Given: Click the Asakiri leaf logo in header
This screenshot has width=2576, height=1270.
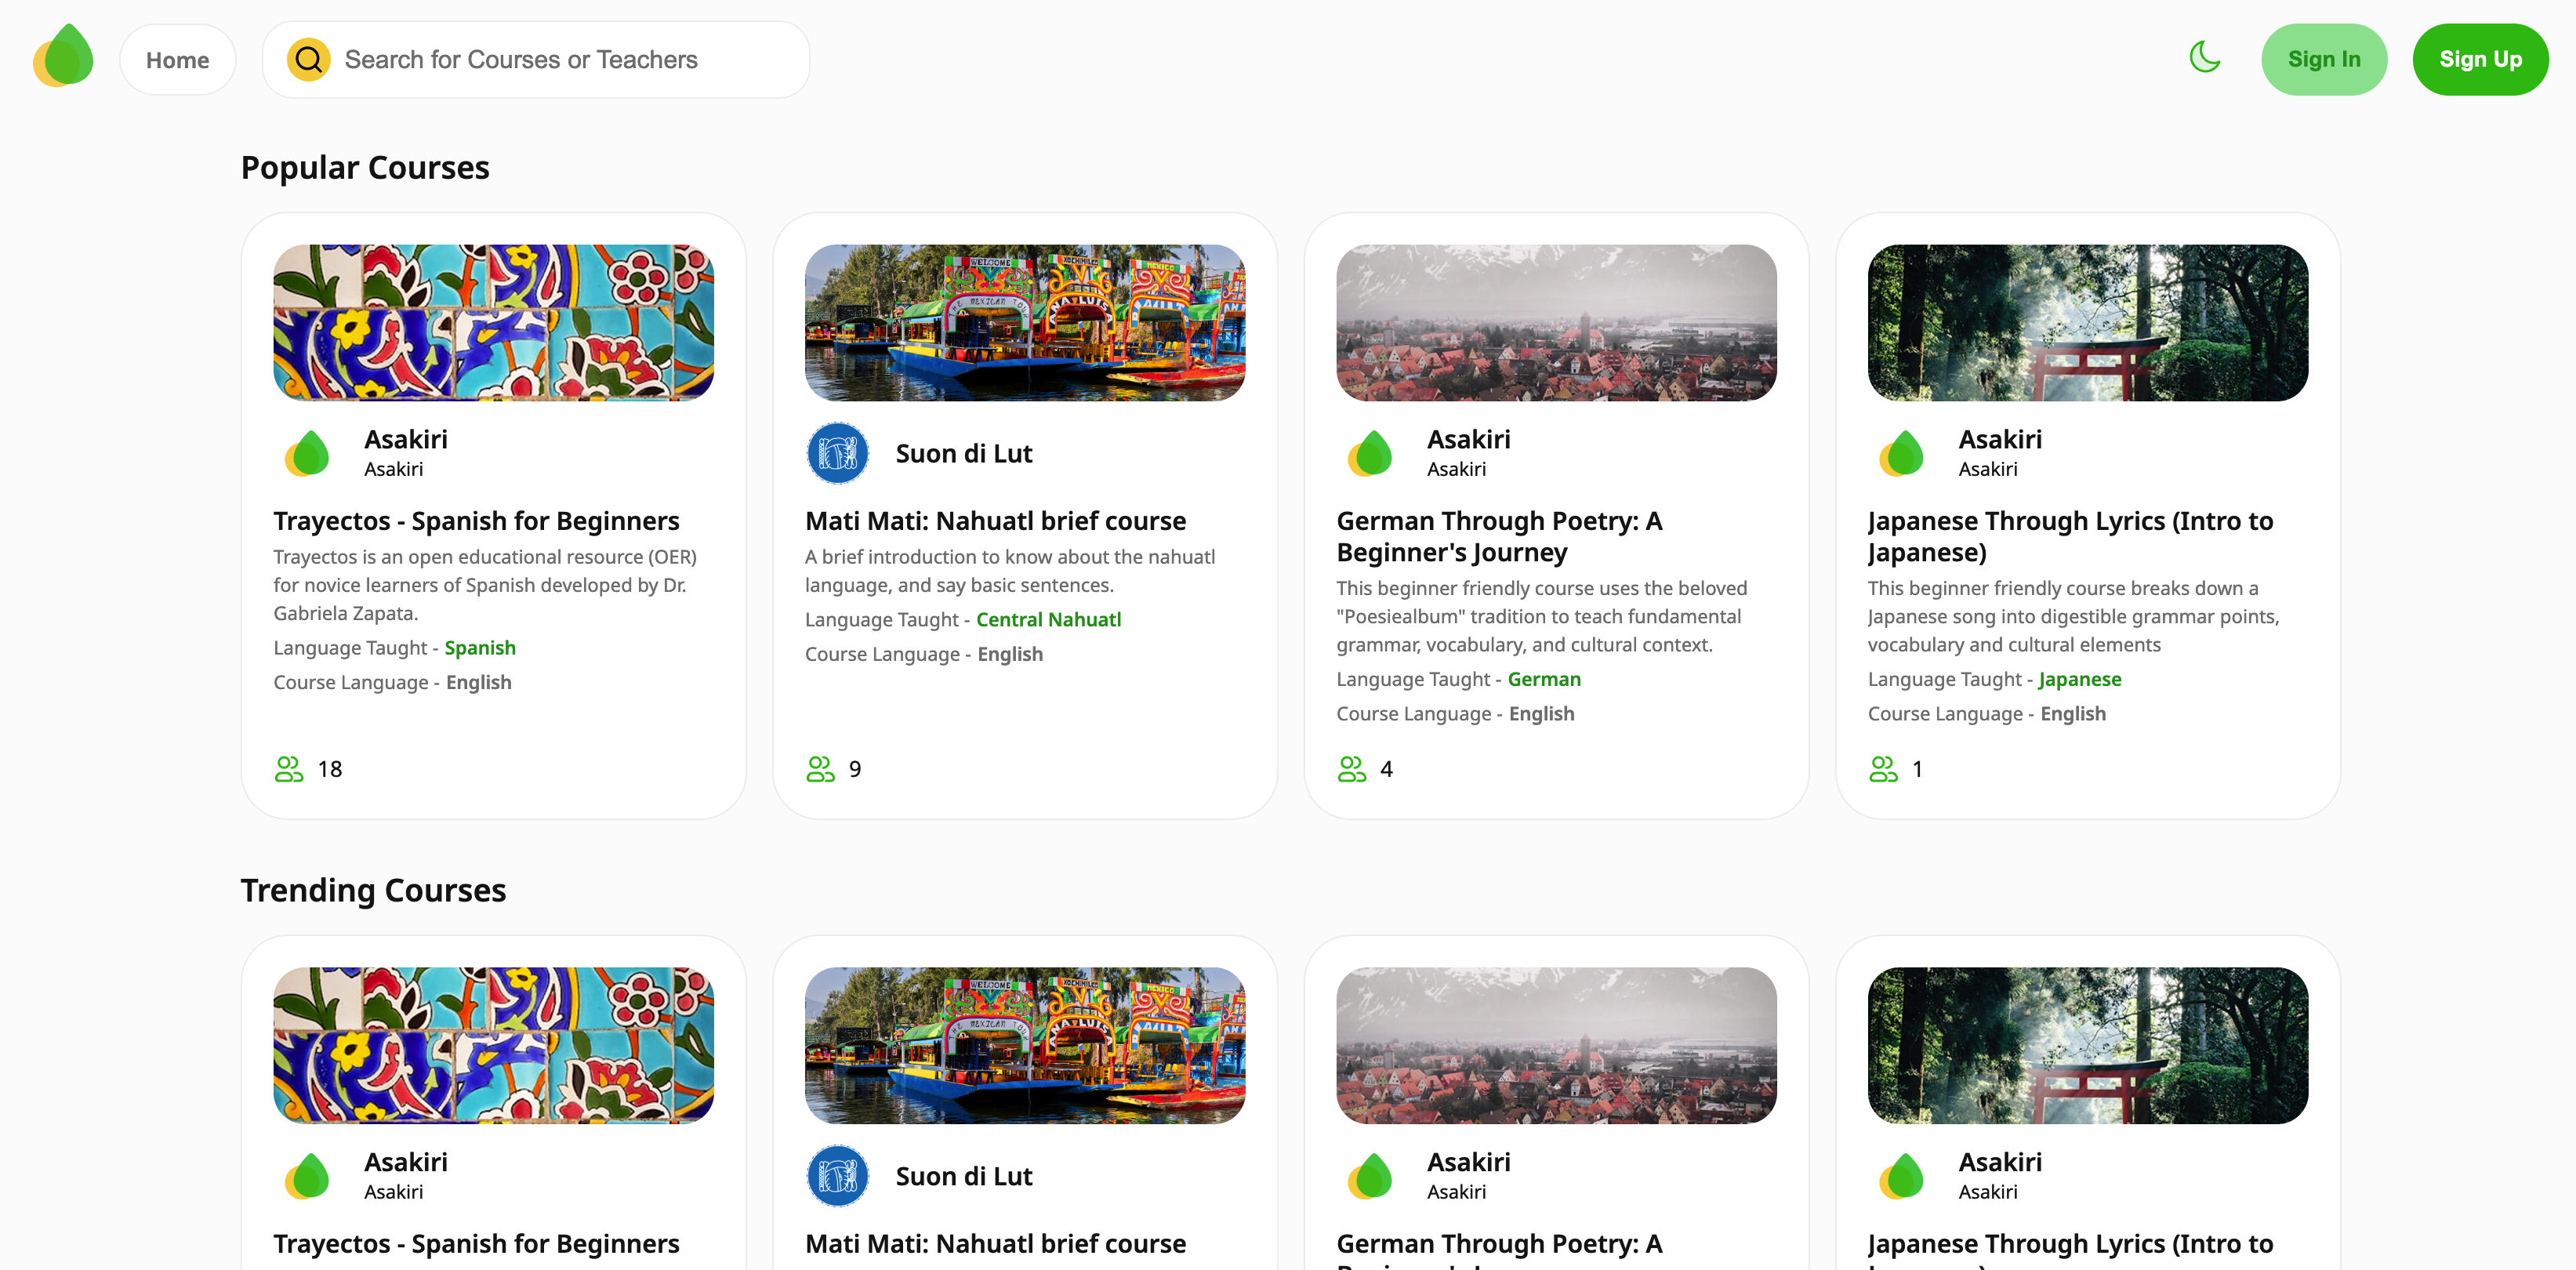Looking at the screenshot, I should (x=63, y=57).
